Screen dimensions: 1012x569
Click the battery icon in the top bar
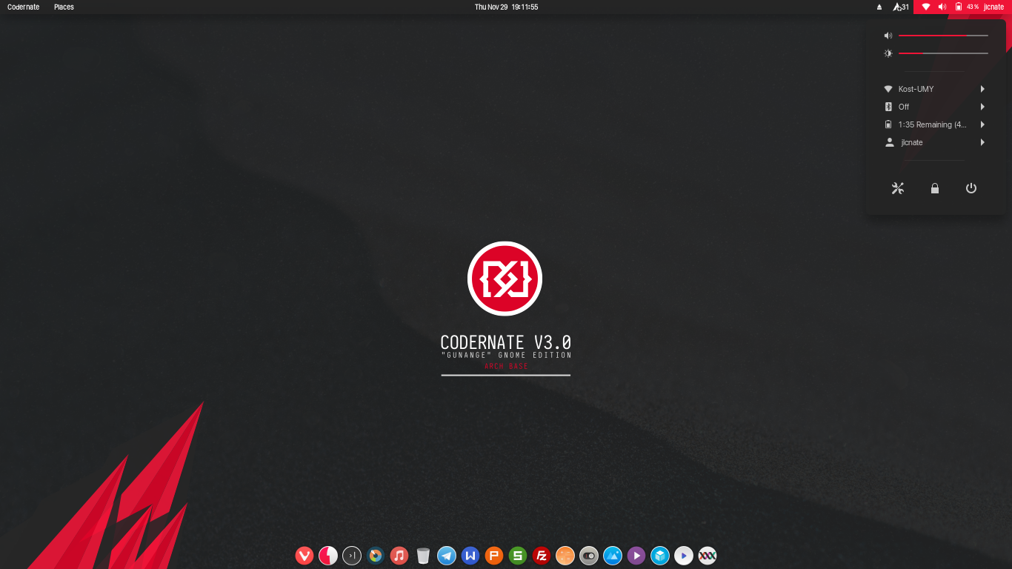click(x=958, y=7)
